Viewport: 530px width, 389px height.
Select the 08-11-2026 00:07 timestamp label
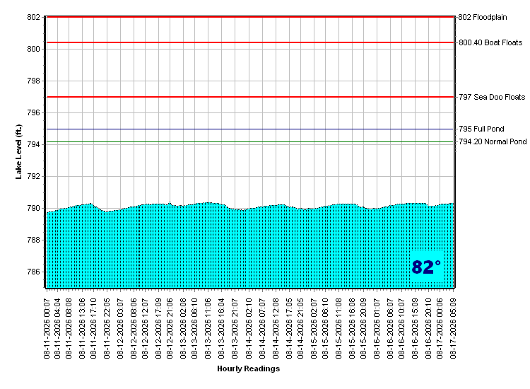point(47,328)
